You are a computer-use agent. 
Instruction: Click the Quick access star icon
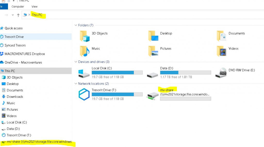pos(2,28)
